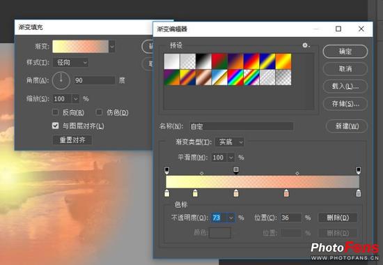
Task: Select the orange-yellow-orange gradient preset
Action: tap(283, 61)
